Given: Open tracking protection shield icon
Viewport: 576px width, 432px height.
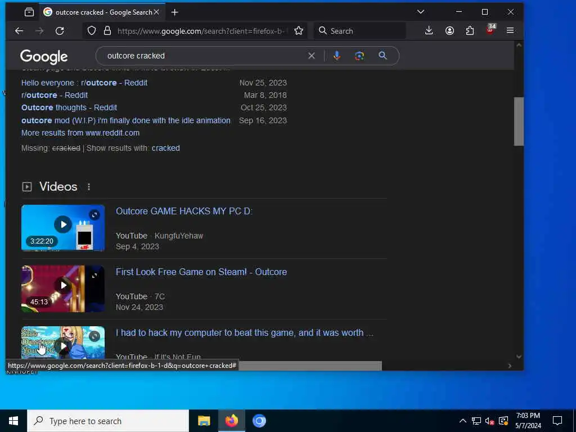Looking at the screenshot, I should (92, 31).
